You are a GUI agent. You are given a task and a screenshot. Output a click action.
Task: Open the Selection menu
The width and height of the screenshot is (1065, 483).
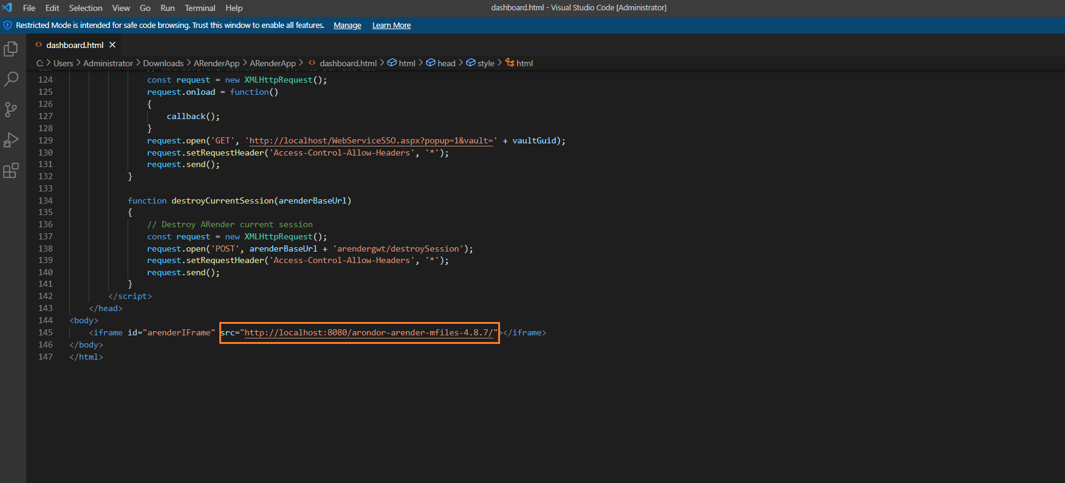(x=86, y=8)
